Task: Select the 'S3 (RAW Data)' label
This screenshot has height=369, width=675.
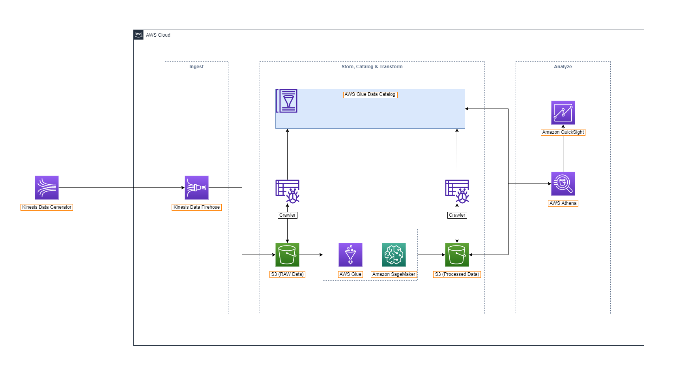Action: pyautogui.click(x=287, y=274)
